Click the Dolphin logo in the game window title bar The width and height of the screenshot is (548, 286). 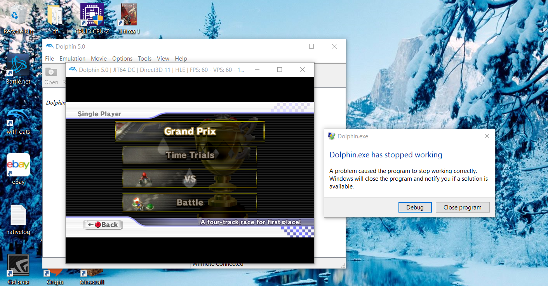pos(73,70)
